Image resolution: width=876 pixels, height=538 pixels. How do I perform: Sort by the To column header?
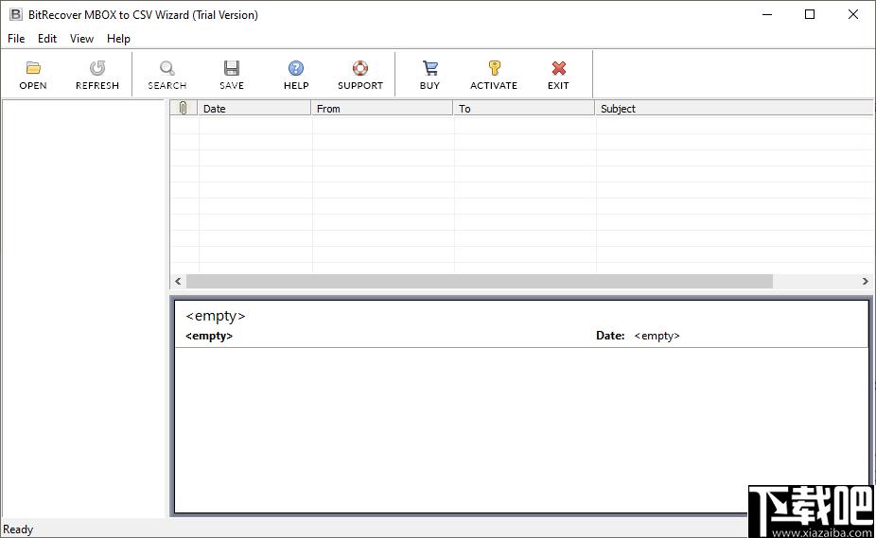[523, 108]
